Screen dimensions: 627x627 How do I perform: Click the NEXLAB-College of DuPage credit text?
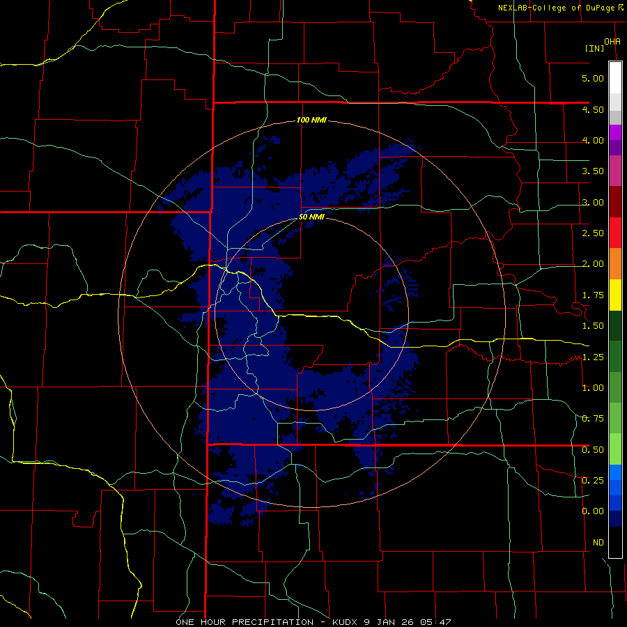tap(561, 8)
